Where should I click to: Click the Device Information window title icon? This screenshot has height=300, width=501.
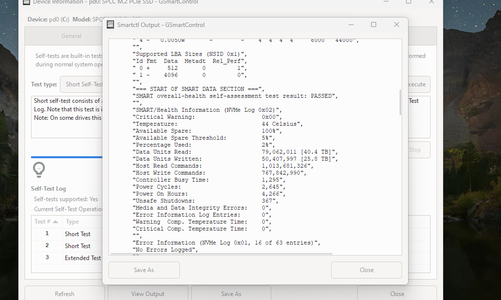pos(26,2)
